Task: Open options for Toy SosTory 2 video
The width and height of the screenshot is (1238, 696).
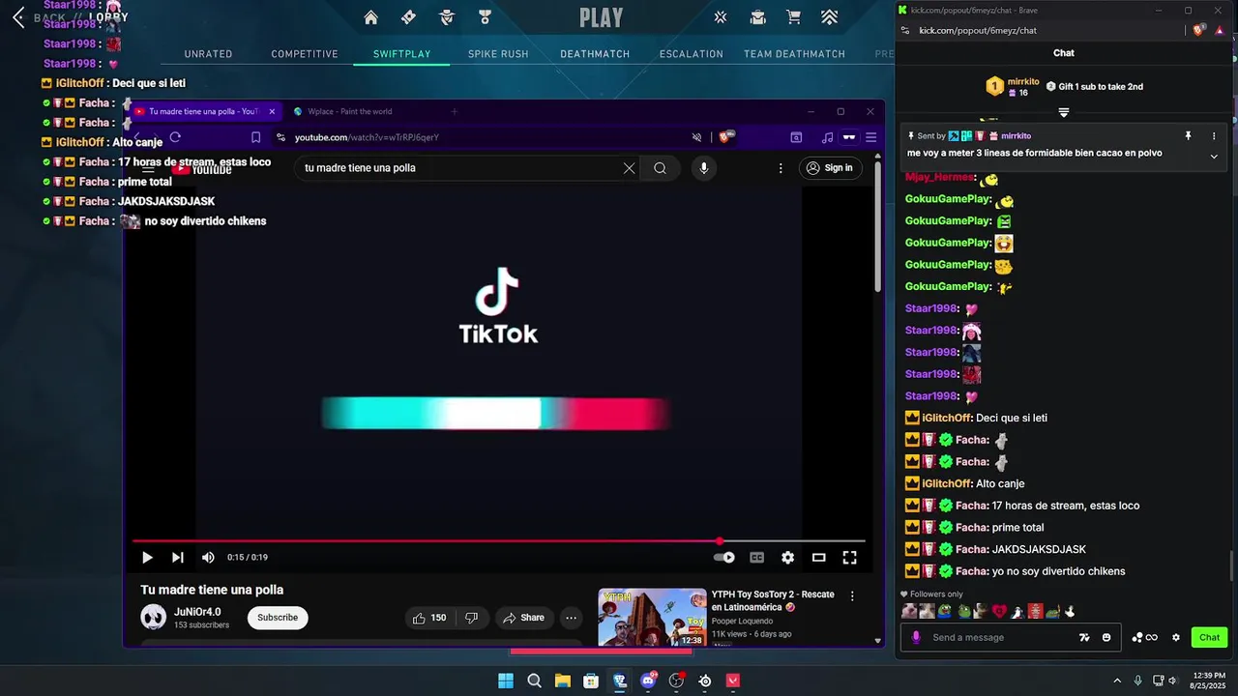Action: [852, 596]
